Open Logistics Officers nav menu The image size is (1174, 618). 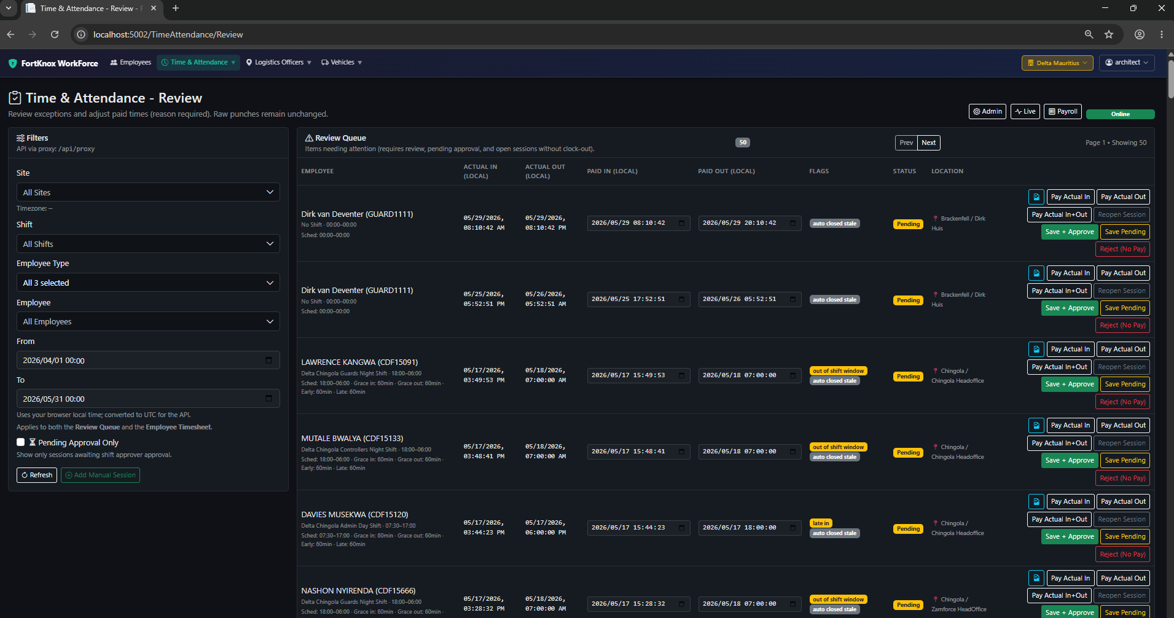(x=278, y=63)
